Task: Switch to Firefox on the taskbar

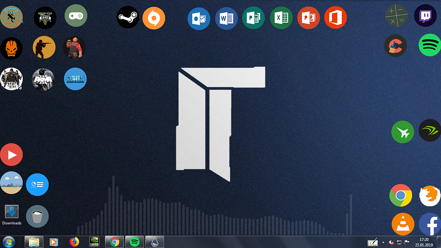Action: pyautogui.click(x=74, y=242)
